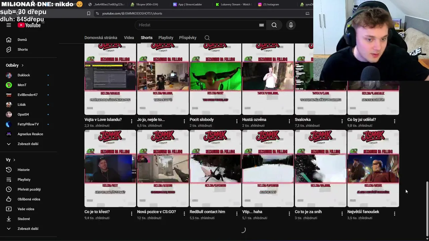Play the Pocit slobody short thumbnail
Screen dimensions: 429x241
[x=216, y=79]
